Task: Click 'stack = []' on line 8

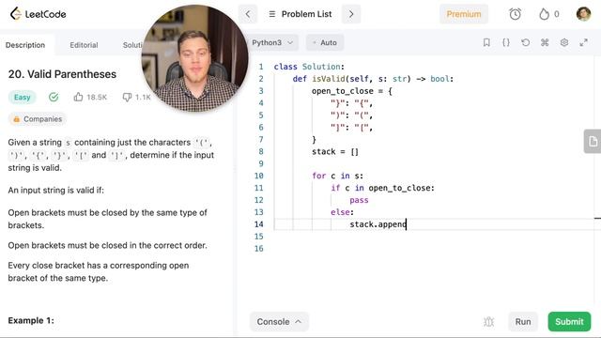Action: click(335, 152)
